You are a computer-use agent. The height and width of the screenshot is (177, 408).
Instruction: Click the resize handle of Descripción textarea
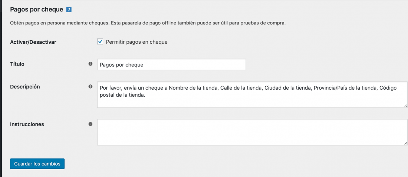point(406,106)
